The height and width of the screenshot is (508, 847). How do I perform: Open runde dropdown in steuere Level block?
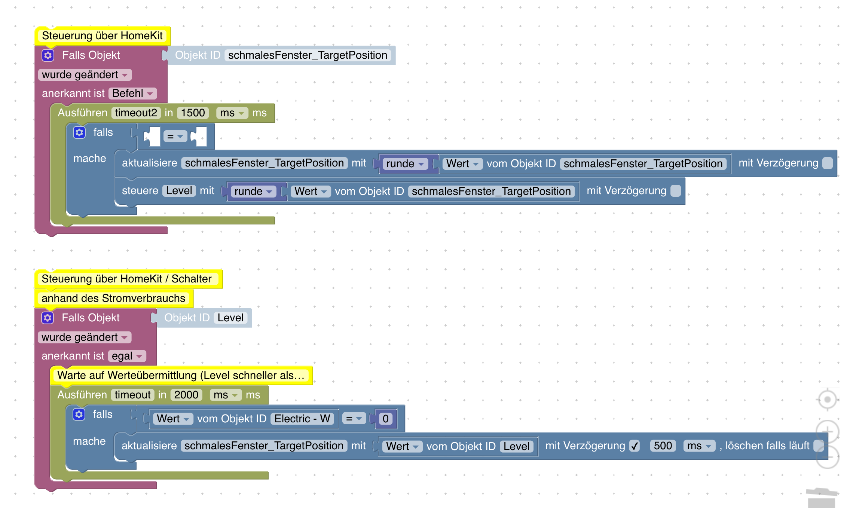[x=253, y=192]
